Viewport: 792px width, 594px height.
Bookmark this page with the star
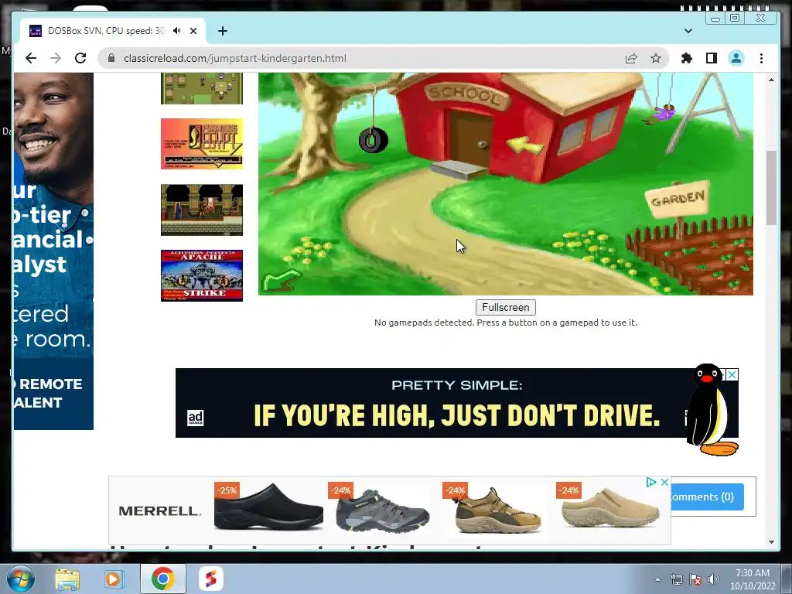656,58
